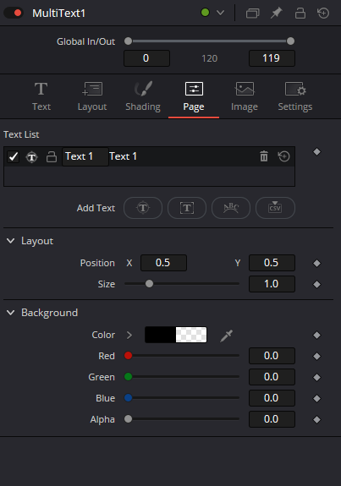Switch to the Layout tab
Image resolution: width=341 pixels, height=486 pixels.
[x=92, y=96]
